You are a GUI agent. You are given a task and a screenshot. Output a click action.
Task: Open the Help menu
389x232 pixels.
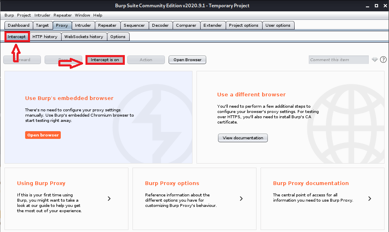click(x=98, y=15)
